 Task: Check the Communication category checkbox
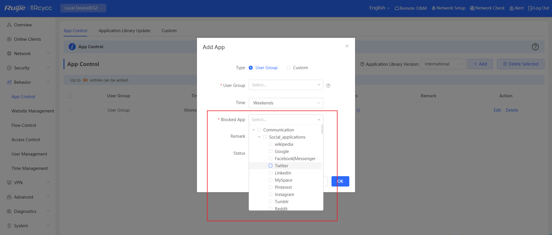[x=259, y=130]
